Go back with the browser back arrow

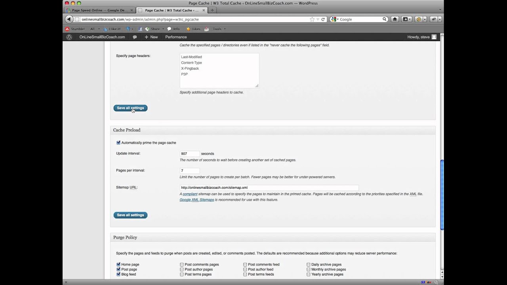point(69,19)
